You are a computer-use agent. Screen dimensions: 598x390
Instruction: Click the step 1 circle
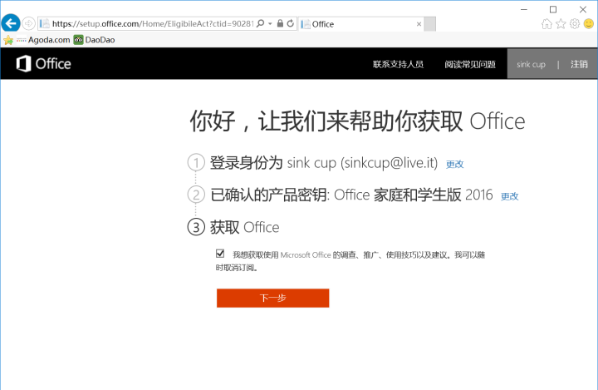coord(196,163)
